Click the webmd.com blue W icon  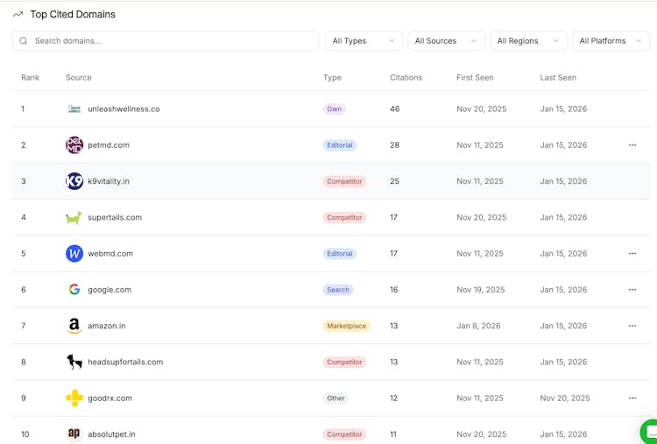74,254
